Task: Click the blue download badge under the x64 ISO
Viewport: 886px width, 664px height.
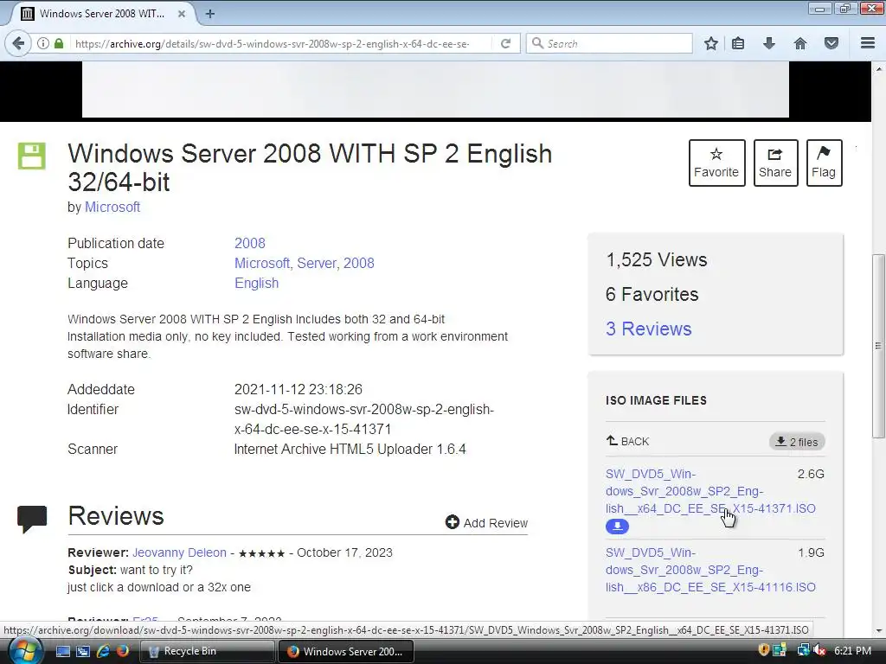Action: 617,527
